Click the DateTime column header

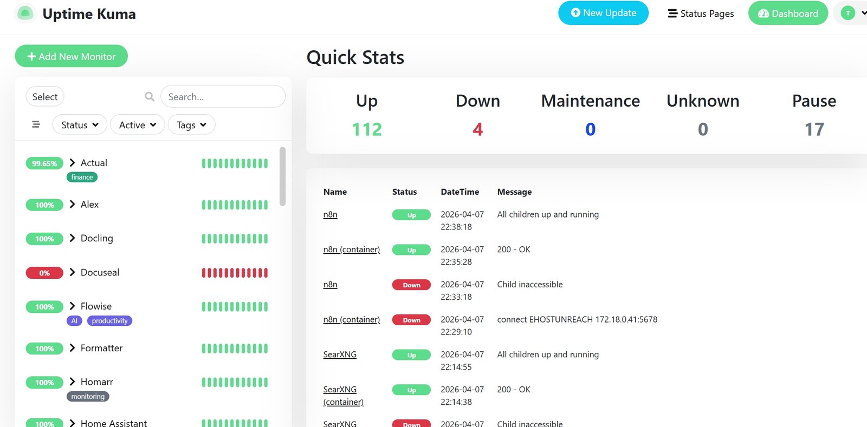pos(460,192)
